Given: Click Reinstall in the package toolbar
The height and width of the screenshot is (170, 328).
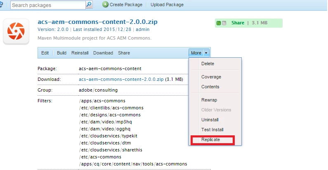Looking at the screenshot, I should point(80,53).
